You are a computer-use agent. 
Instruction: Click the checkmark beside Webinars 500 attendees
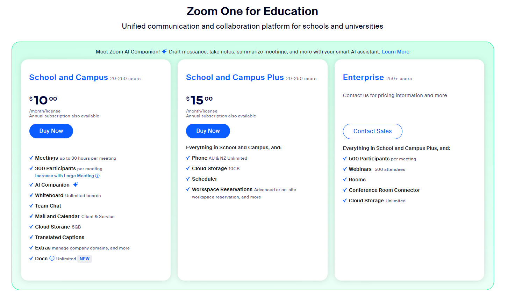click(345, 169)
